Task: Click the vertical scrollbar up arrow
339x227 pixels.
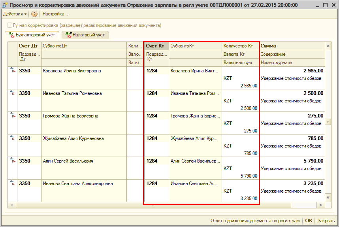Action: (x=328, y=46)
